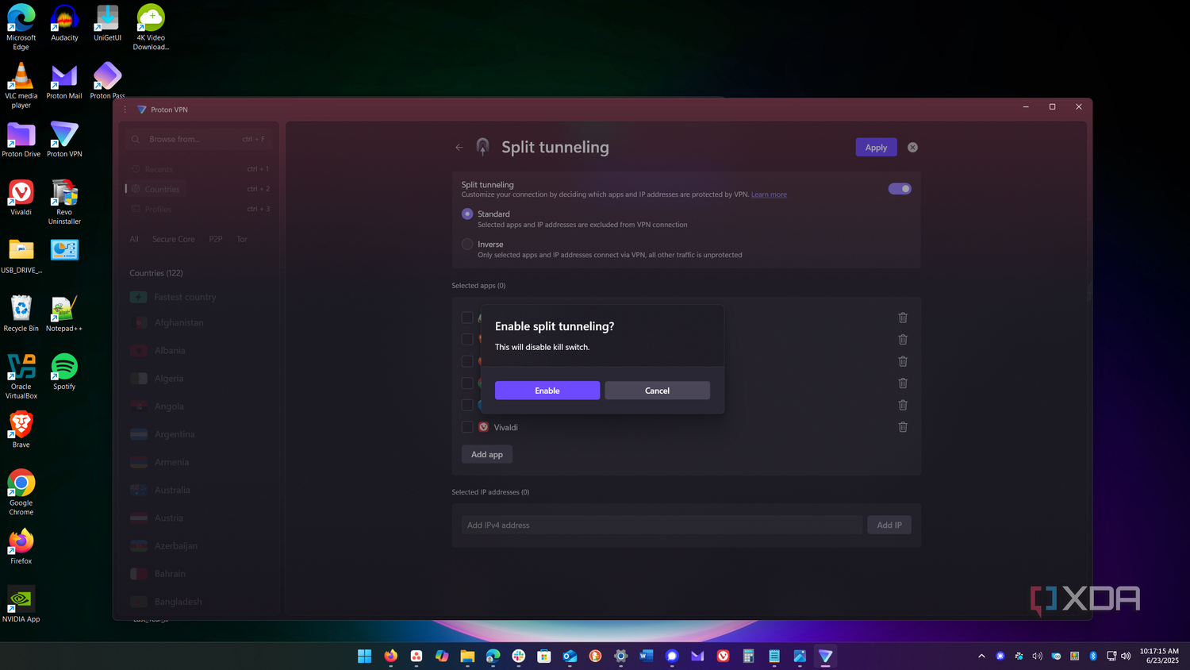
Task: Confirm by clicking the Enable button
Action: [x=547, y=391]
